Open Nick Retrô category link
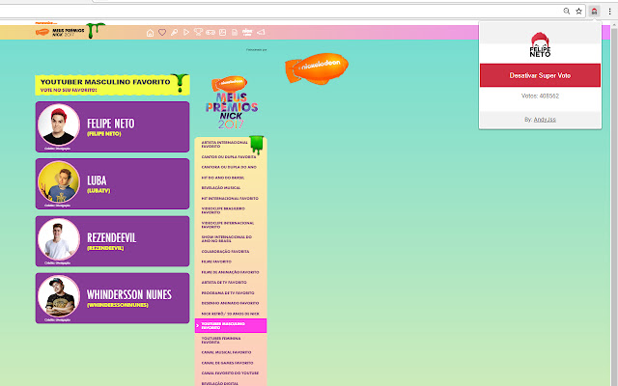Image resolution: width=618 pixels, height=386 pixels. [x=230, y=314]
